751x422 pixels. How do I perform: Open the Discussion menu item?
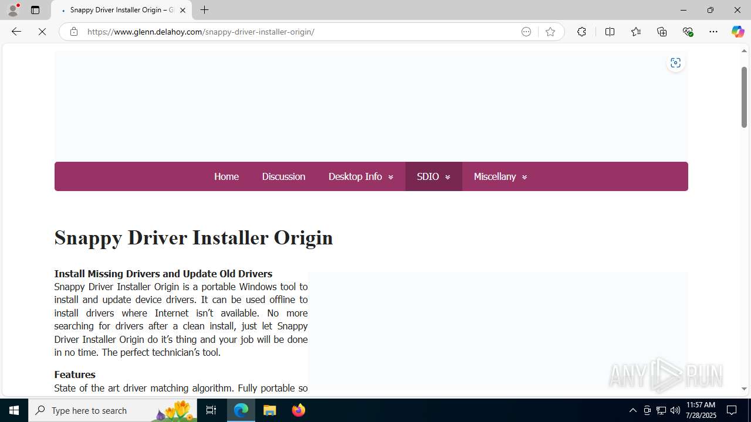[x=283, y=176]
